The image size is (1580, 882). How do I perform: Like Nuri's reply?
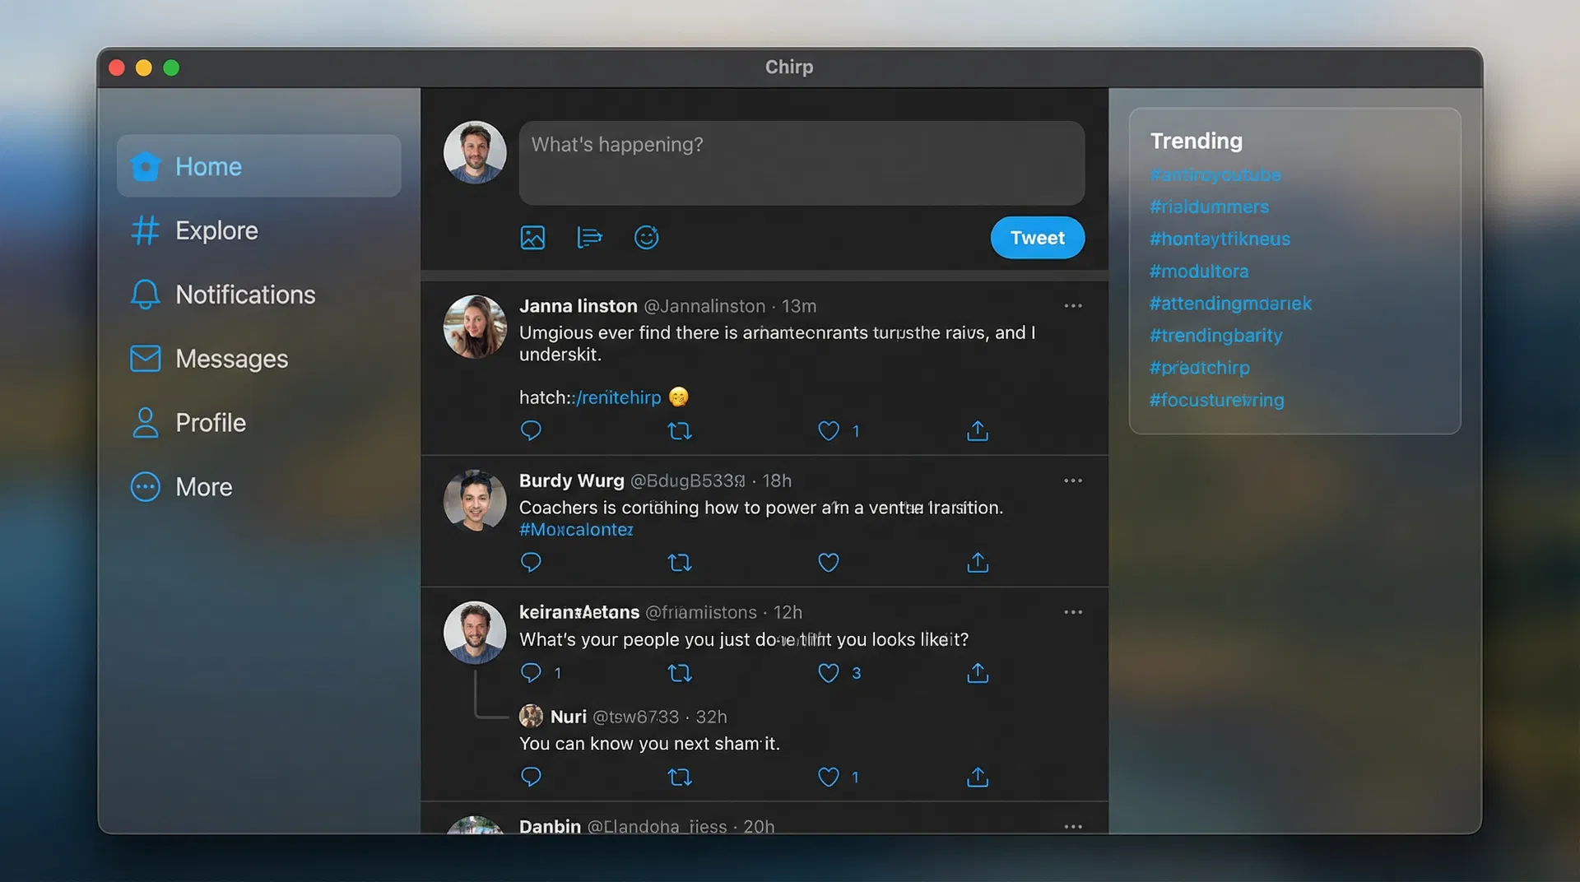[x=828, y=777]
